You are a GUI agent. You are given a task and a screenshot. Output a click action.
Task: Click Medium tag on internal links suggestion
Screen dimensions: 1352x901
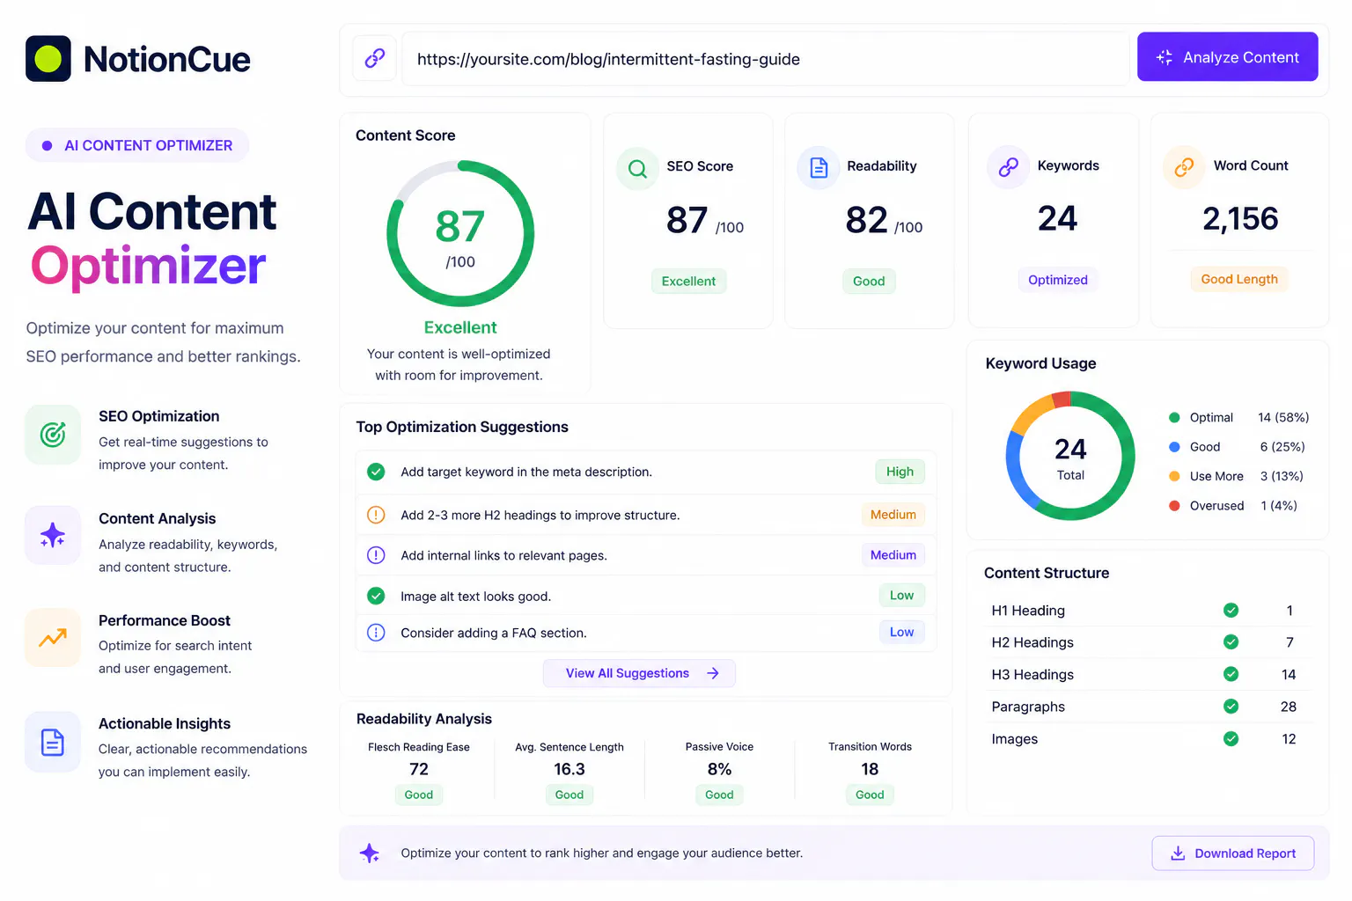pyautogui.click(x=893, y=555)
